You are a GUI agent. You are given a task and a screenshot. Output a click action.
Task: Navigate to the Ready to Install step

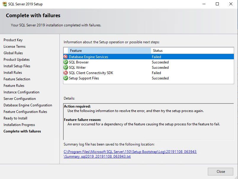click(15, 118)
